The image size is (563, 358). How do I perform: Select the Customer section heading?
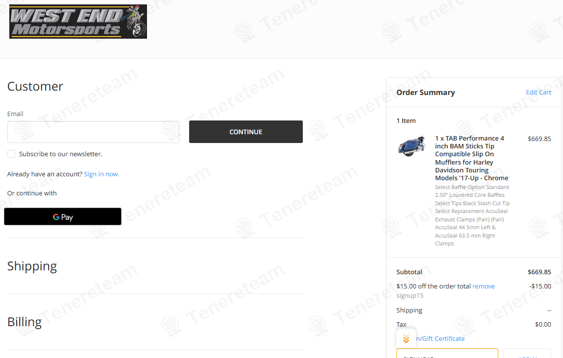coord(35,87)
